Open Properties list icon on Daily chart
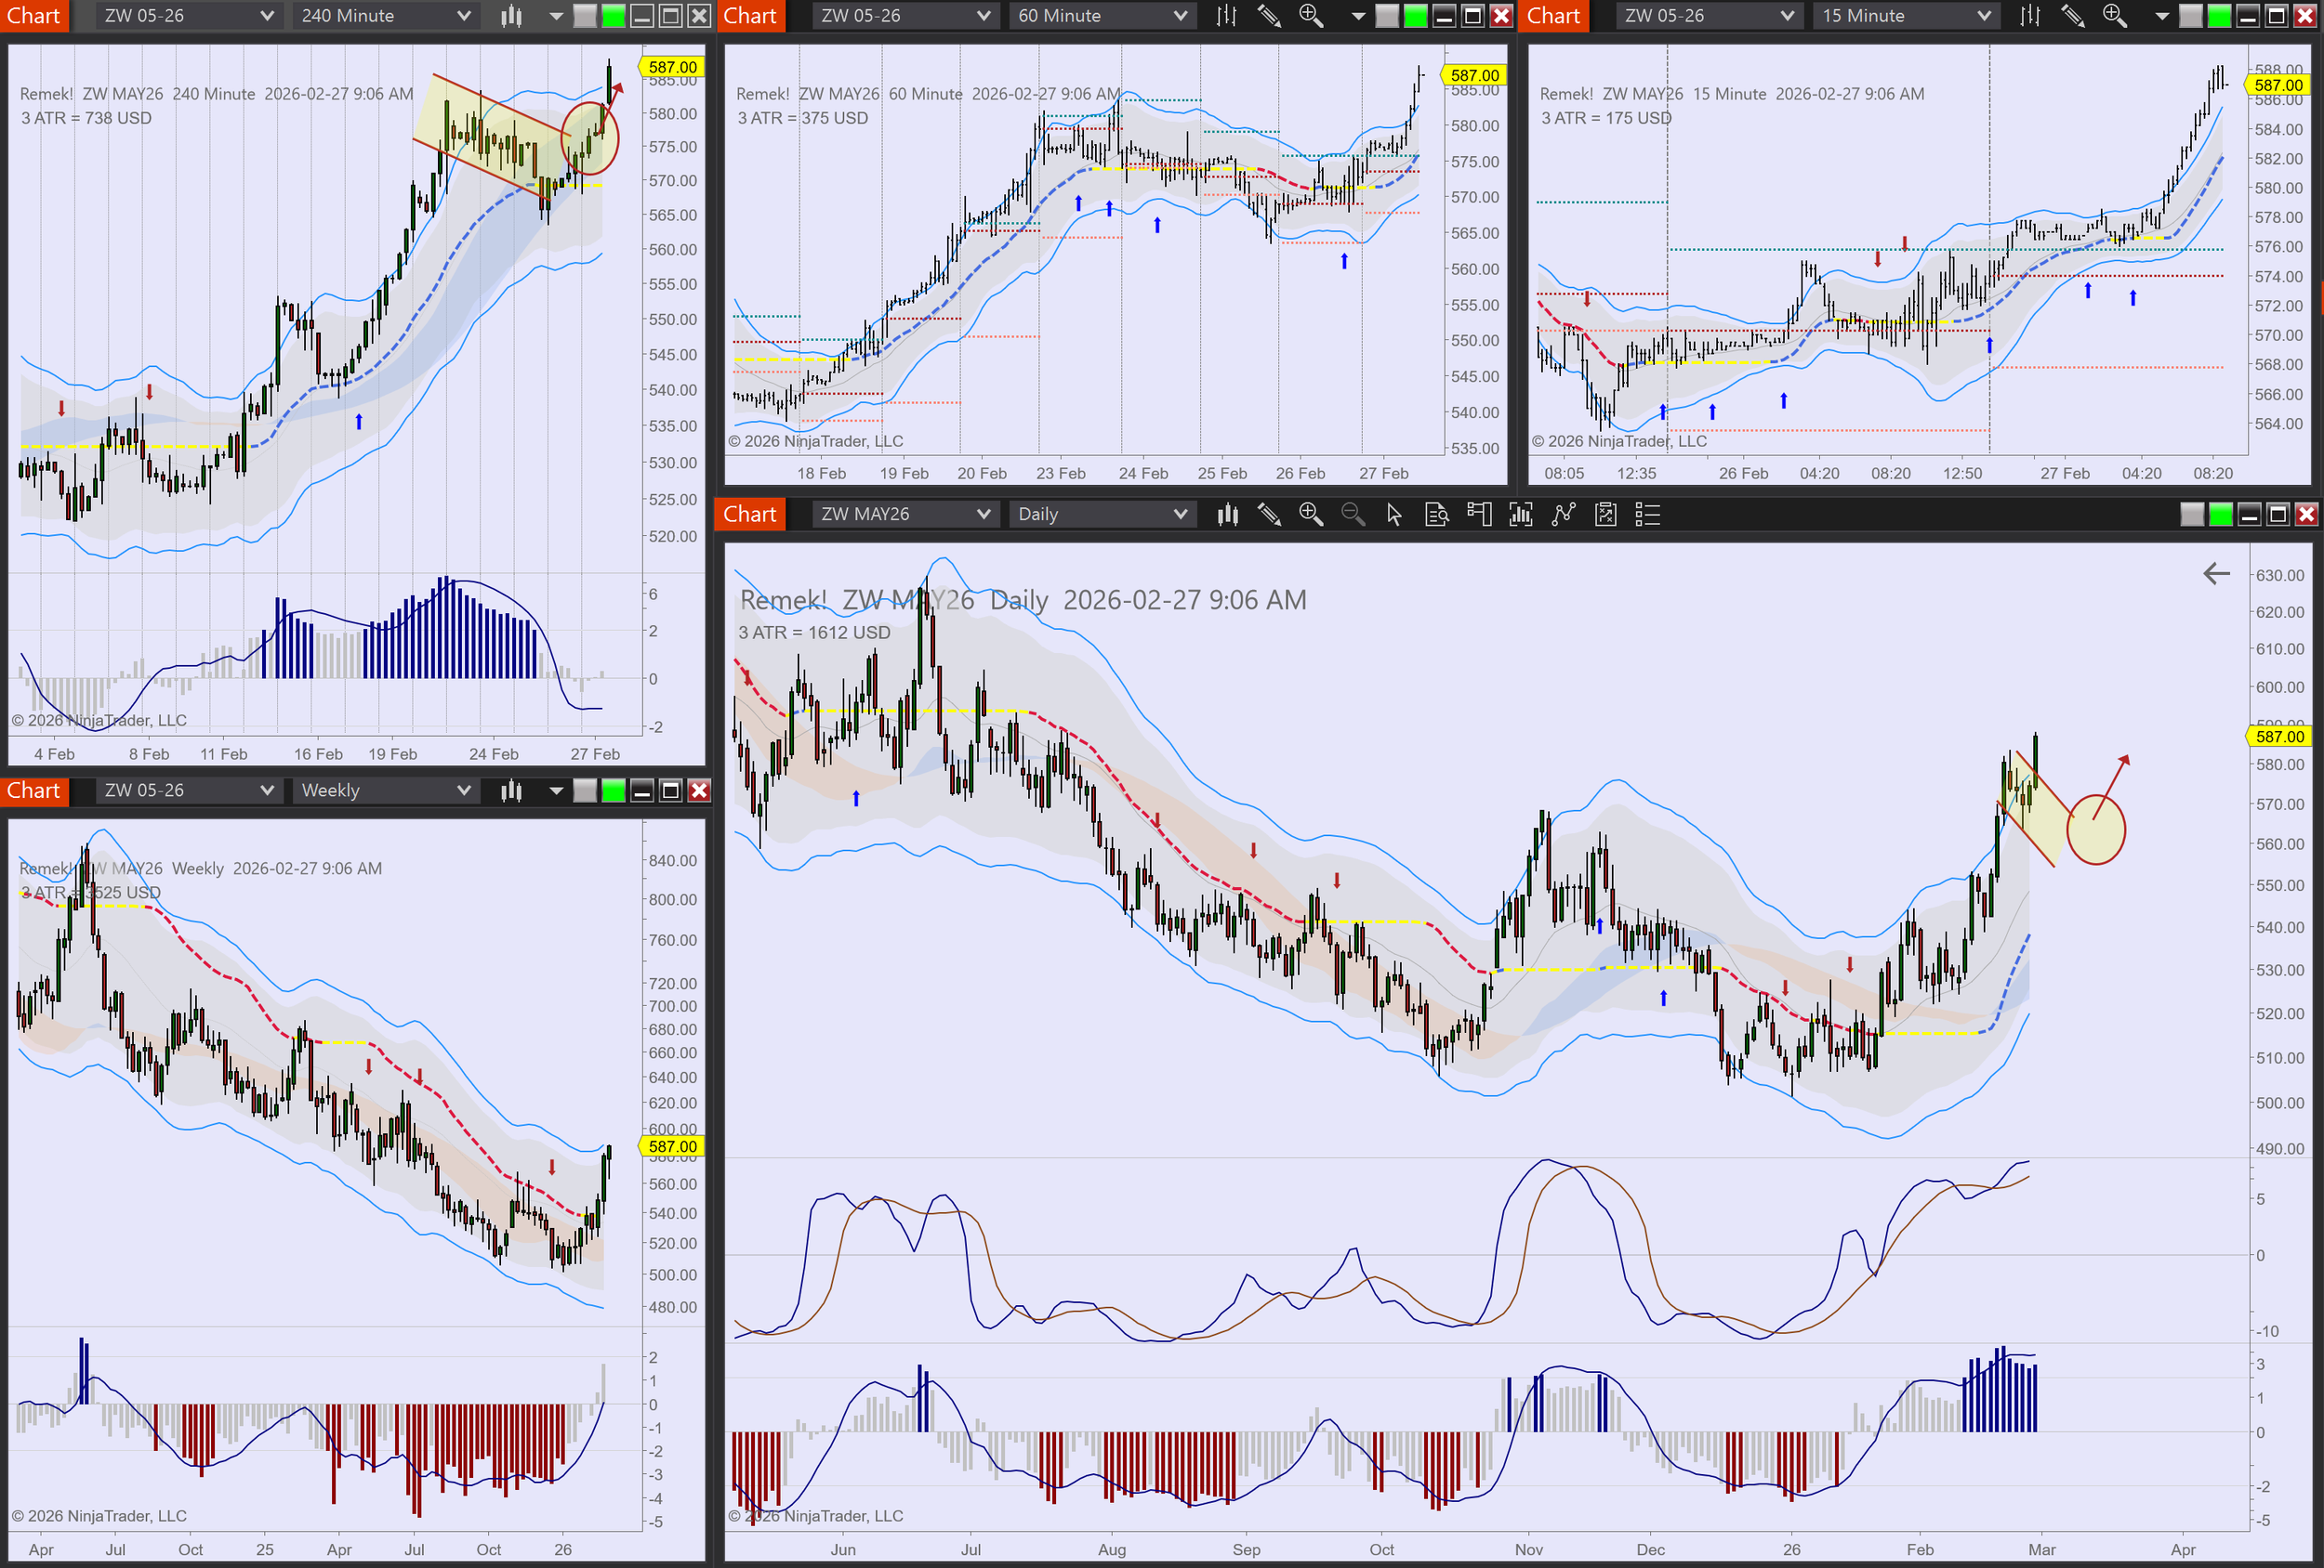The width and height of the screenshot is (2324, 1568). click(1647, 515)
